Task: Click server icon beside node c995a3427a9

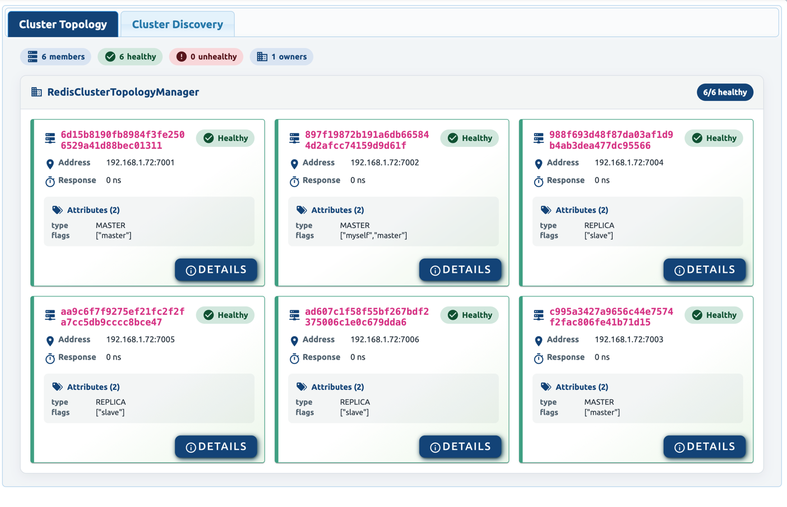Action: [x=539, y=315]
